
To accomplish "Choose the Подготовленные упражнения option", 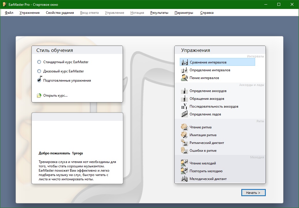I will 64,80.
